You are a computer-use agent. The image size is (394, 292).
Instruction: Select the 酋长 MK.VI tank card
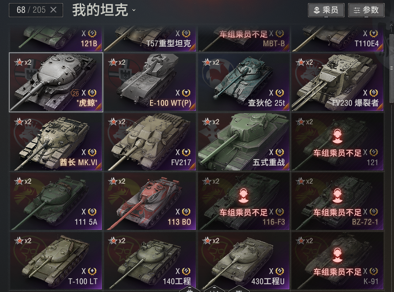[56, 142]
